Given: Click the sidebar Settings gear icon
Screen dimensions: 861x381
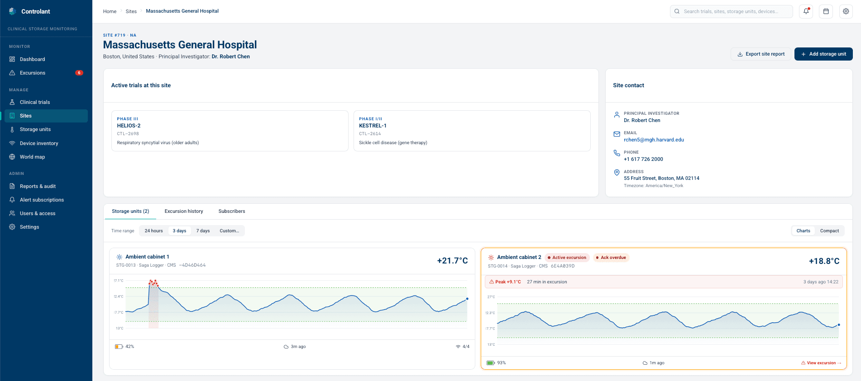Looking at the screenshot, I should (12, 227).
